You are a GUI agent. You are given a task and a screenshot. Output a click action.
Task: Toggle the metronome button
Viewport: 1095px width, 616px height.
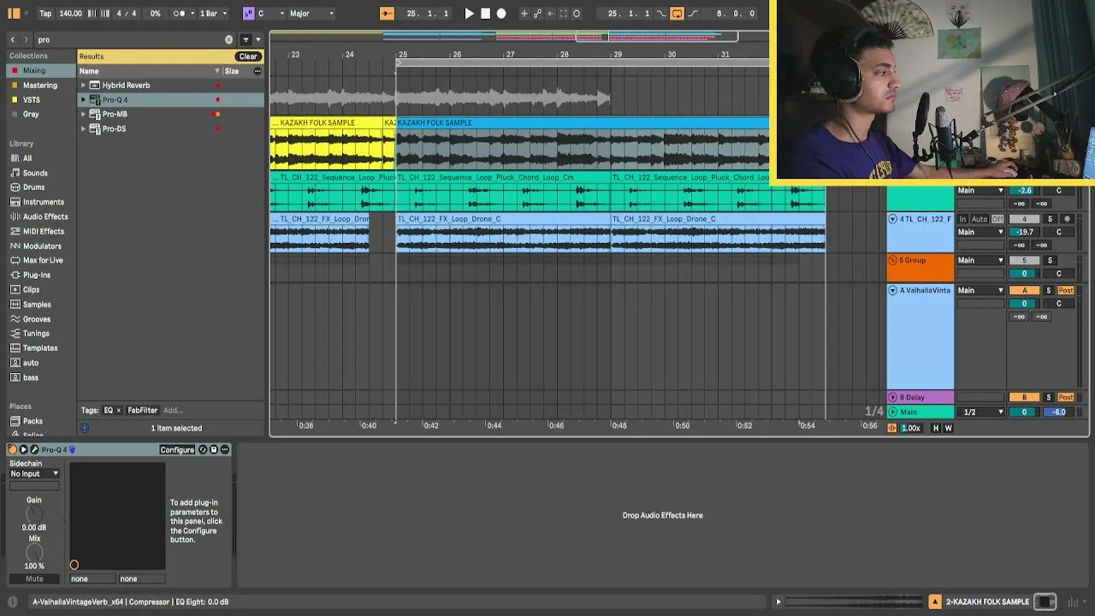coord(180,14)
